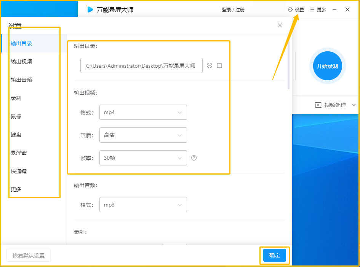Click the help question mark next to 帧率

click(194, 158)
